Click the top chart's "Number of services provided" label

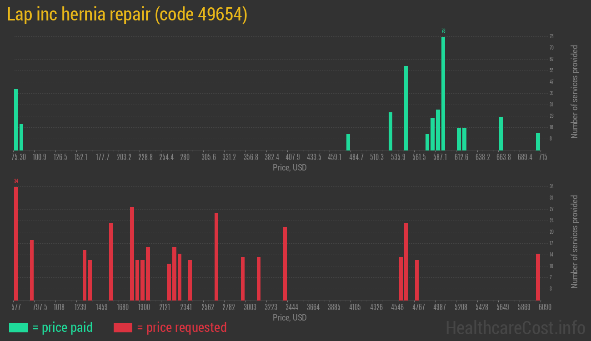point(575,92)
